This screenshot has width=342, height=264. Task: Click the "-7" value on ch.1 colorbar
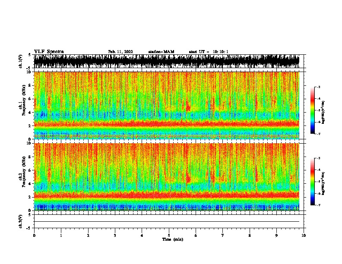pos(319,134)
